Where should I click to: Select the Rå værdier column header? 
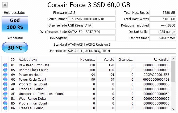click(x=153, y=60)
